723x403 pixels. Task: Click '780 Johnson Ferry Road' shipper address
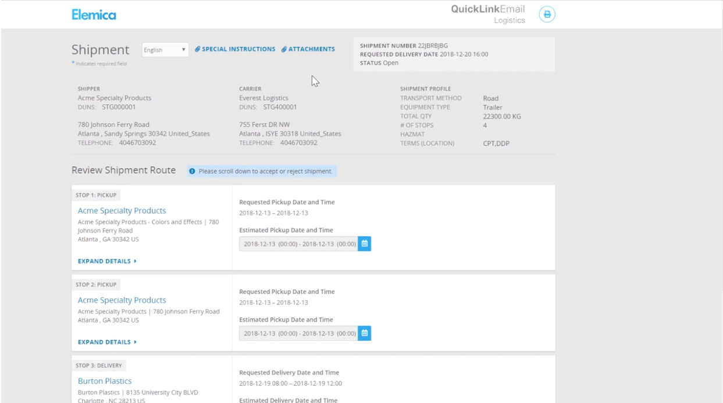click(113, 124)
